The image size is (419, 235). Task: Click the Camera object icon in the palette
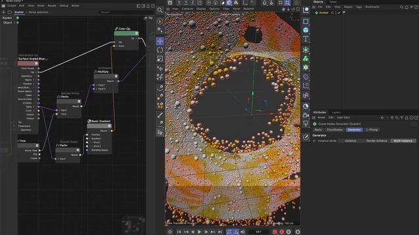306,115
